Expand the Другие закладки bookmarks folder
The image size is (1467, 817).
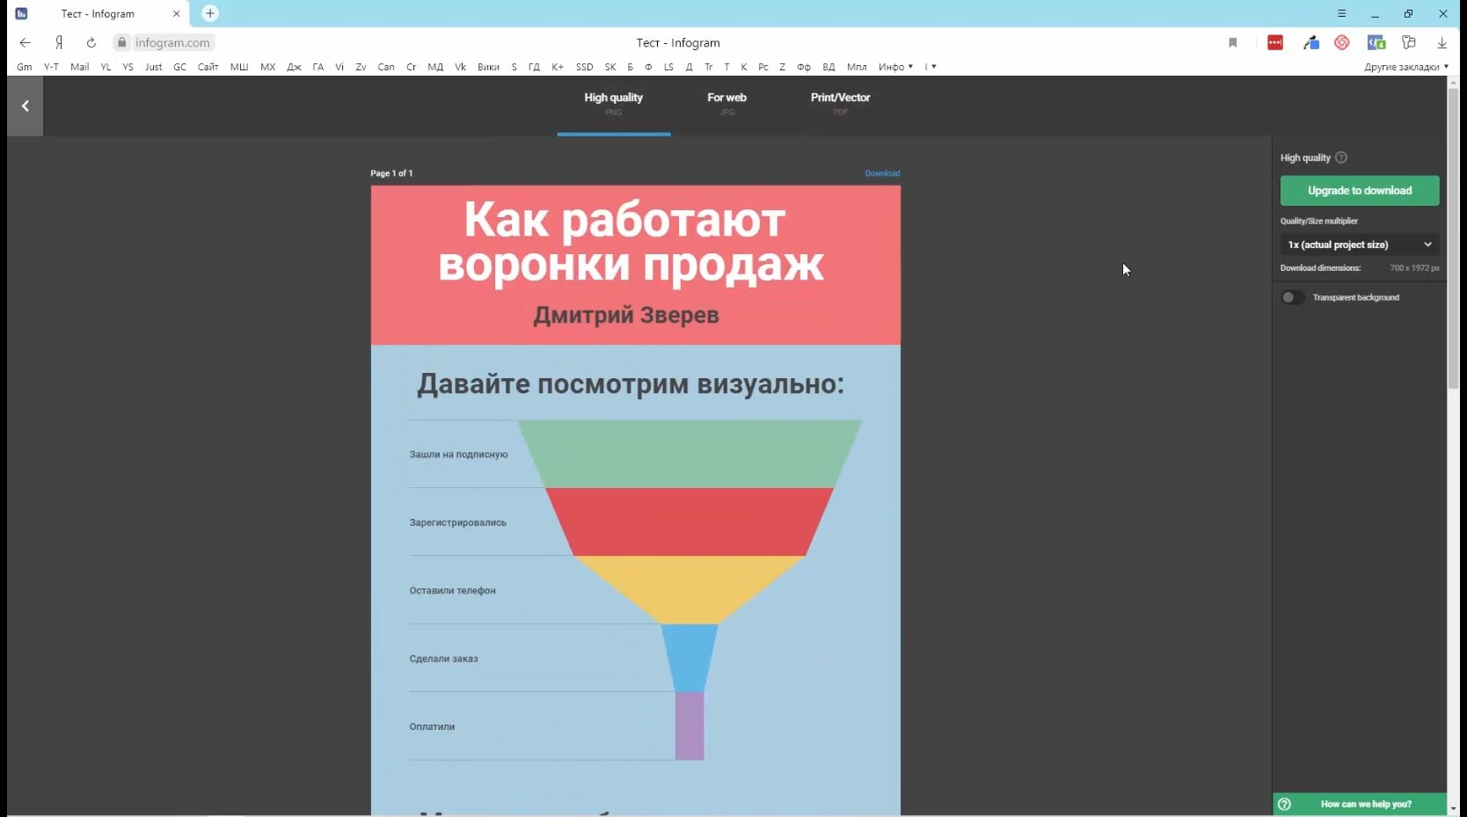[x=1405, y=67]
